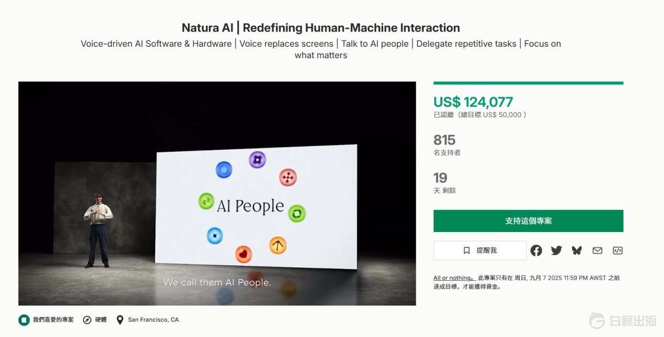The width and height of the screenshot is (664, 337).
Task: Share project on Facebook
Action: (536, 251)
